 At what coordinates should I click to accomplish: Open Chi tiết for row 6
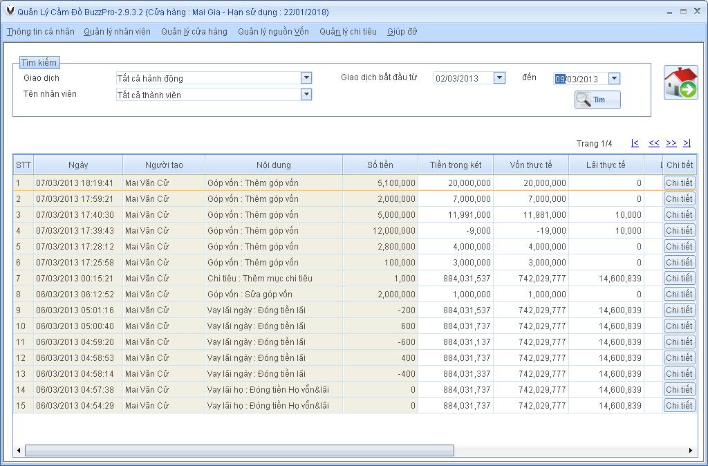tap(679, 262)
